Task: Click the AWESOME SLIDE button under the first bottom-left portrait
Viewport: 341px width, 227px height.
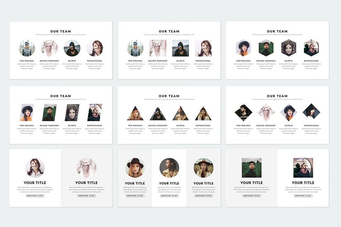Action: pyautogui.click(x=35, y=196)
